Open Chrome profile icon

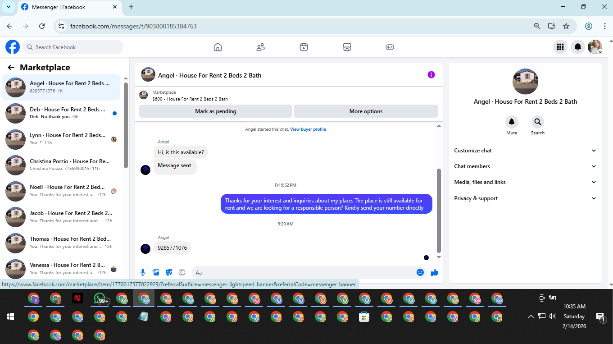(x=589, y=26)
